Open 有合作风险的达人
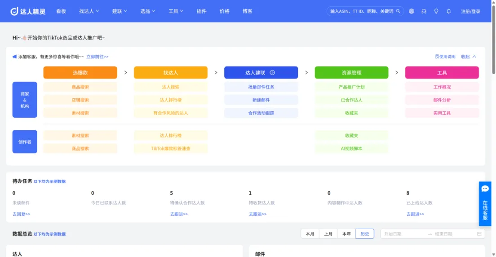 tap(171, 113)
